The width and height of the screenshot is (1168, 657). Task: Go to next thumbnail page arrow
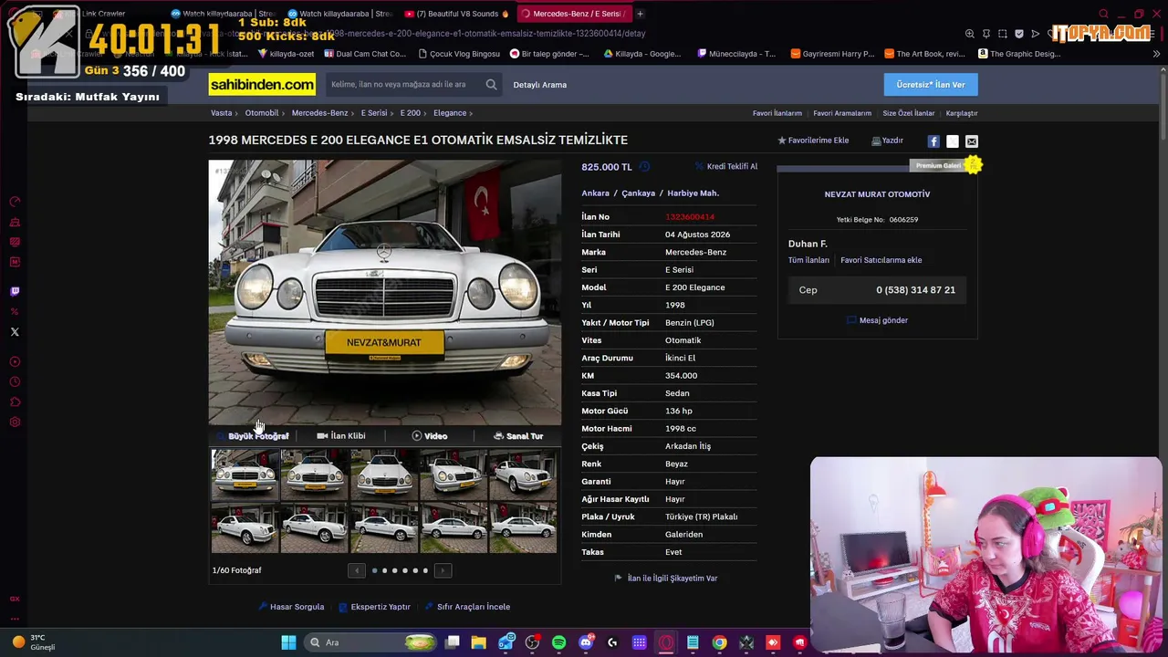click(443, 570)
